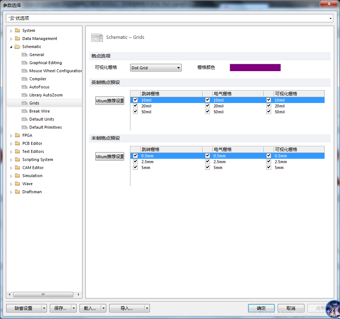
Task: Click the 确定 button
Action: point(261,308)
